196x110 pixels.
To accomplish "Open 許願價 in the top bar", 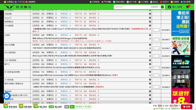I will pyautogui.click(x=175, y=2).
